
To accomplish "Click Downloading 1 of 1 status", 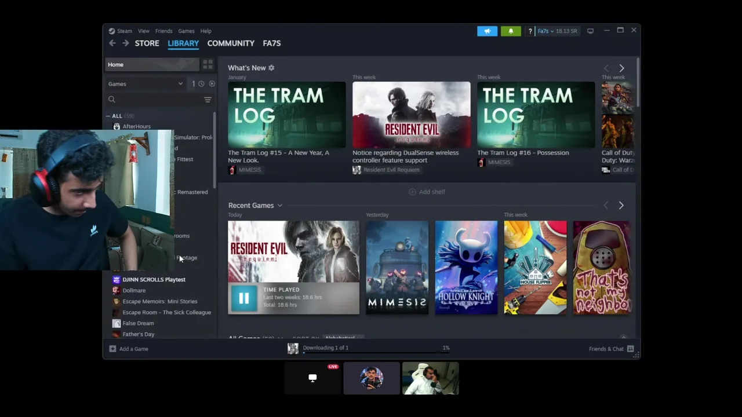I will (325, 348).
